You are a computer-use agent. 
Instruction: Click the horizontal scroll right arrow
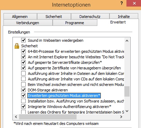coord(121,117)
